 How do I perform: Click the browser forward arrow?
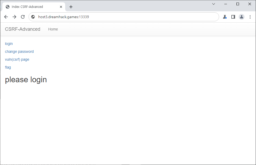[x=14, y=17]
